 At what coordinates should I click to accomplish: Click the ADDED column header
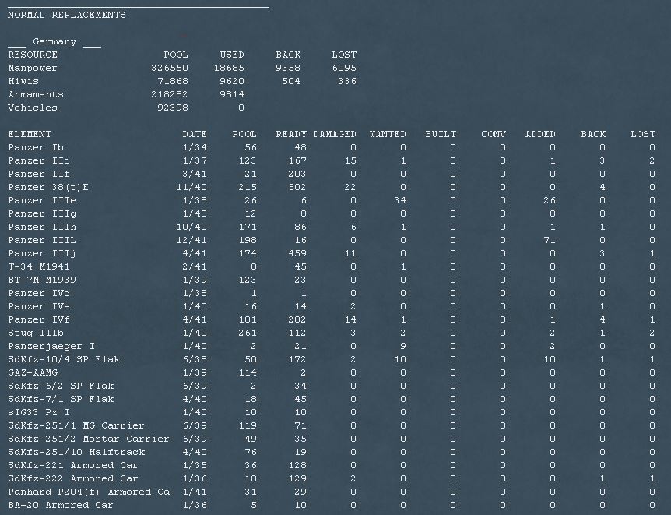[x=540, y=134]
